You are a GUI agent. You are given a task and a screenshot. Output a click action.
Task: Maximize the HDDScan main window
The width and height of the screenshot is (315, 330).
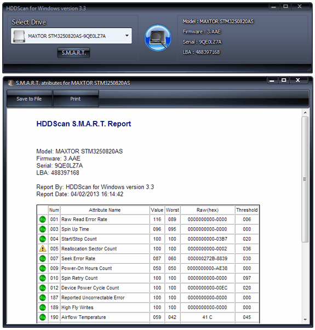(x=285, y=7)
